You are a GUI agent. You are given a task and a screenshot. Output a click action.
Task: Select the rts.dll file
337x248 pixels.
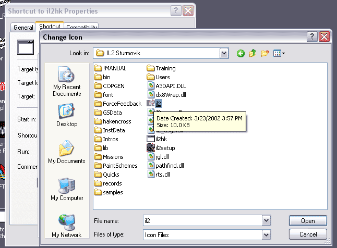coord(159,175)
